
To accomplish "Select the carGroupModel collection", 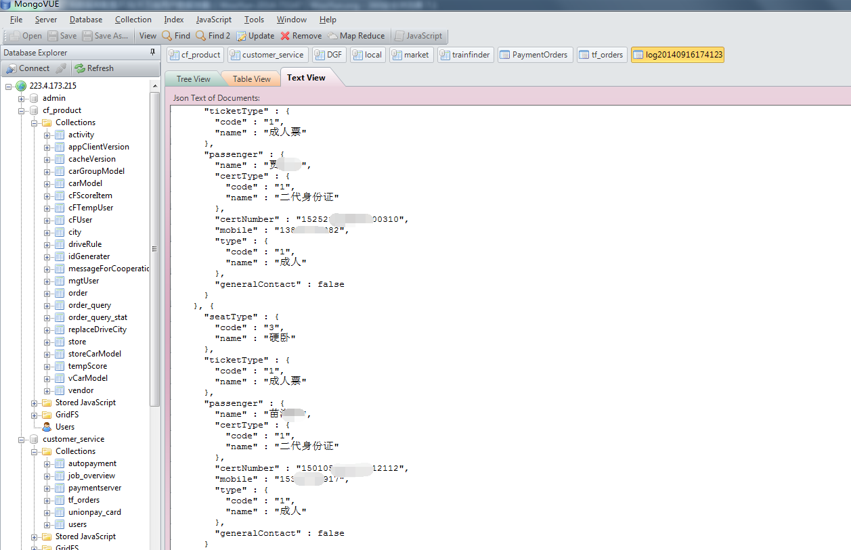I will pyautogui.click(x=96, y=171).
